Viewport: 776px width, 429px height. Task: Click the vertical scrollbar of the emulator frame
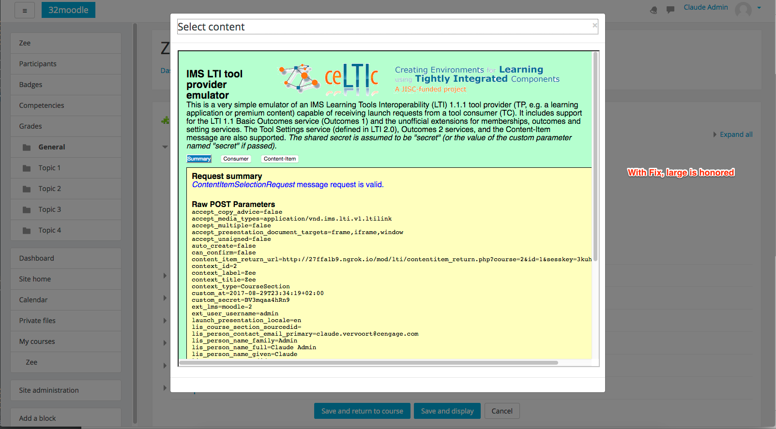click(x=595, y=157)
